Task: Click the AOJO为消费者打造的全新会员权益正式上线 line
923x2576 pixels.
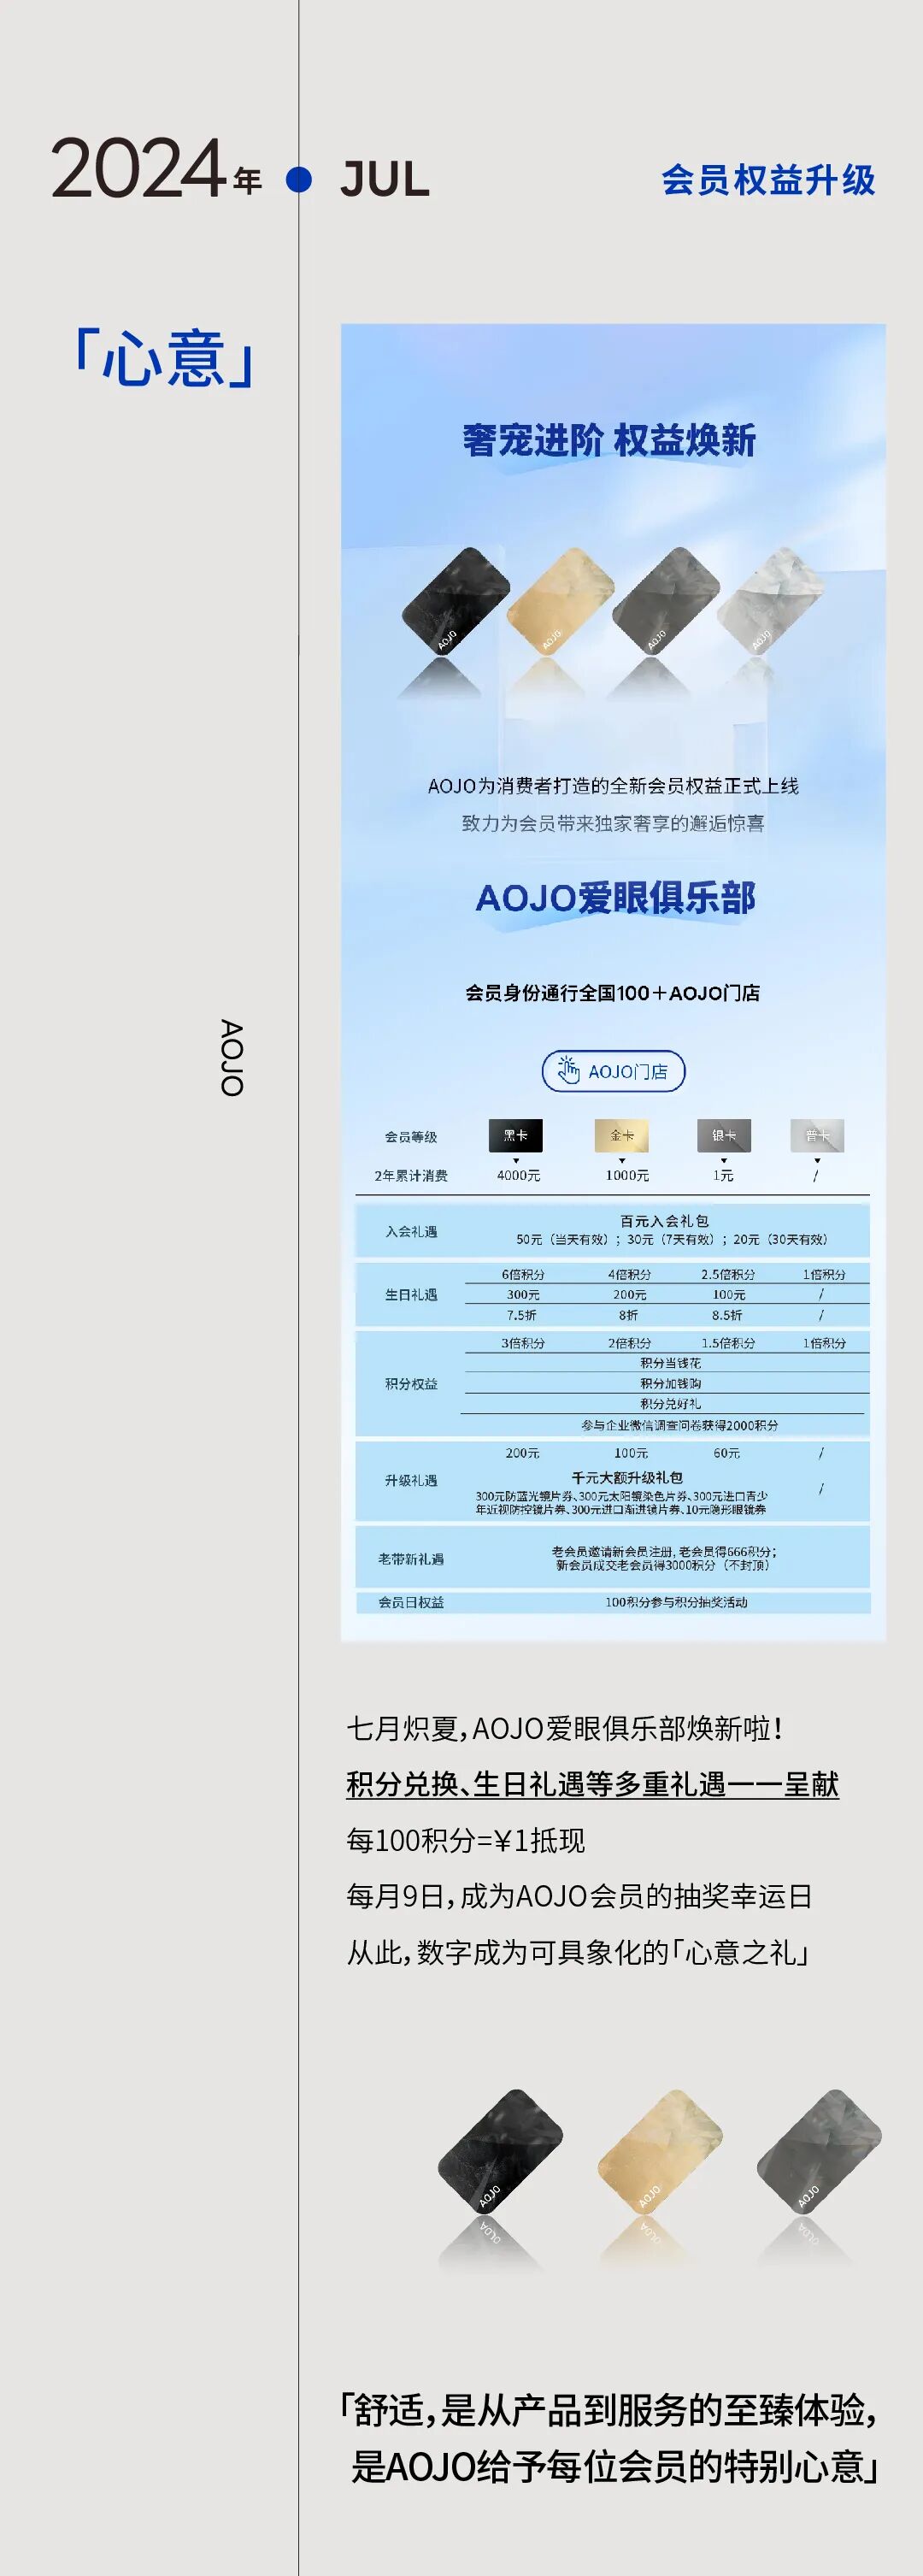Action: tap(613, 786)
